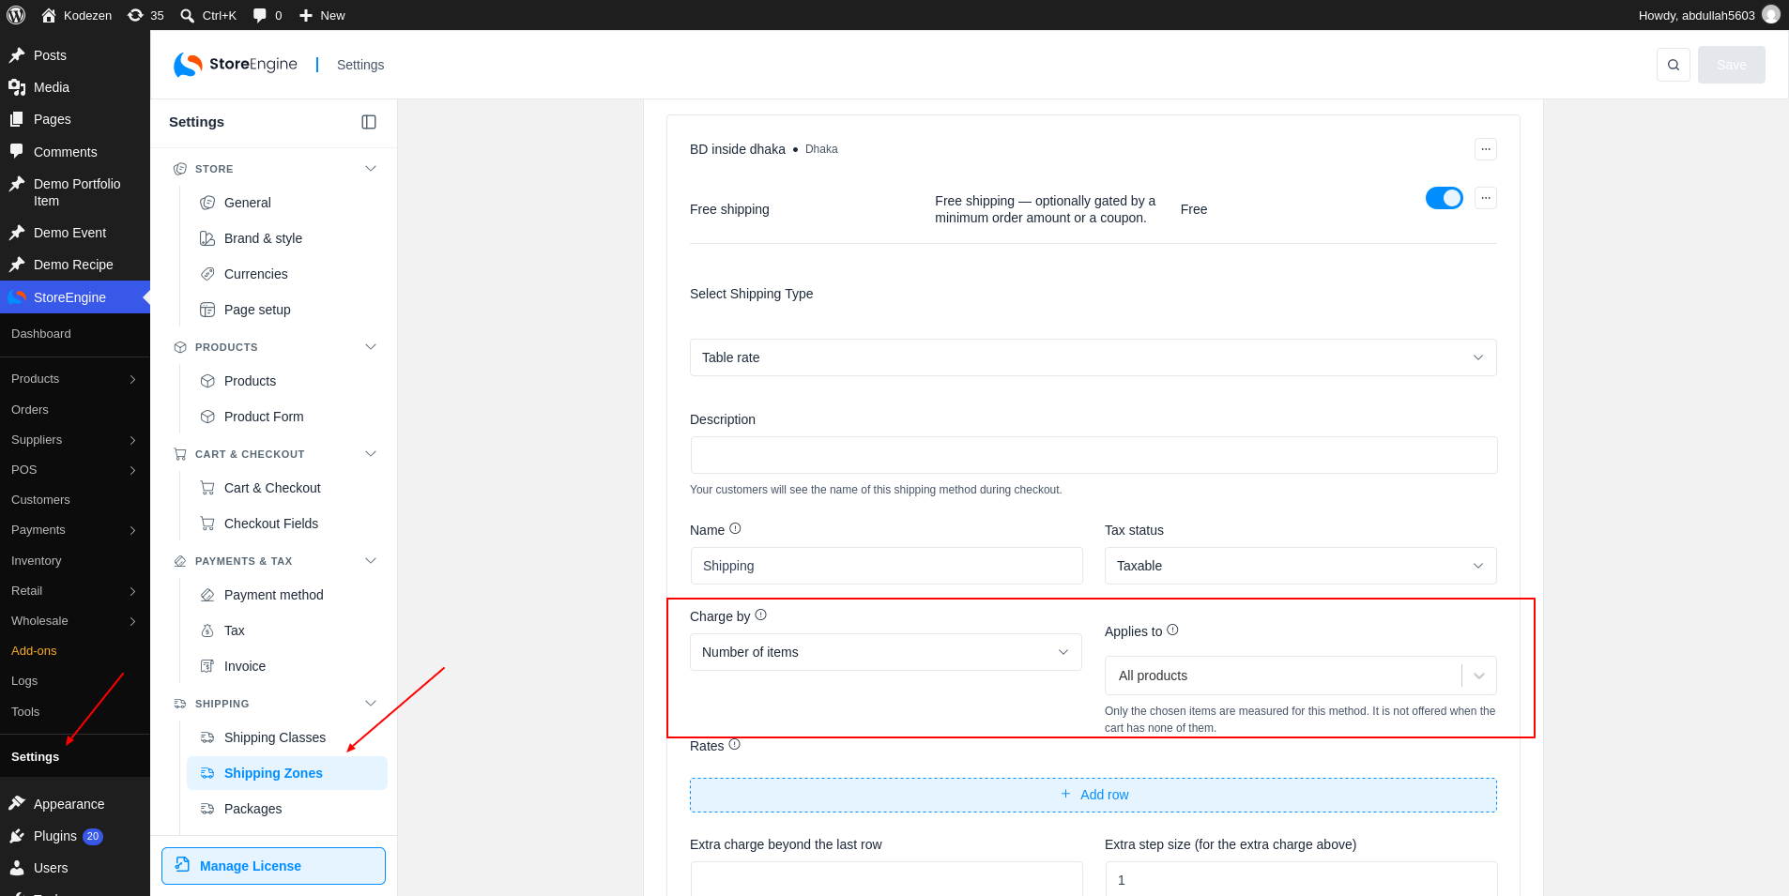
Task: Collapse the CART & CHECKOUT section
Action: (x=371, y=454)
